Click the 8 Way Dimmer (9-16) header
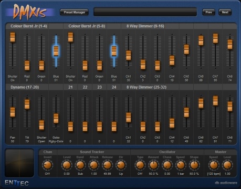This screenshot has height=189, width=241. (145, 26)
